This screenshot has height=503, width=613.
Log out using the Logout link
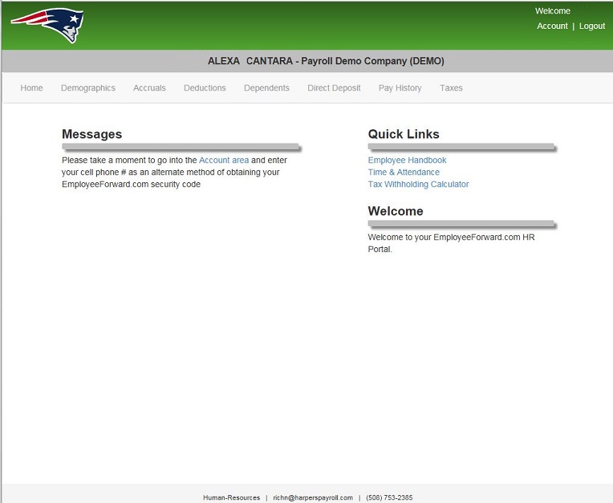[x=592, y=26]
